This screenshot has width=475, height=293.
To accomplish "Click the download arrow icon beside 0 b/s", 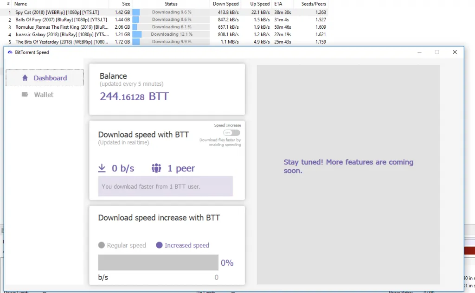I will [102, 168].
